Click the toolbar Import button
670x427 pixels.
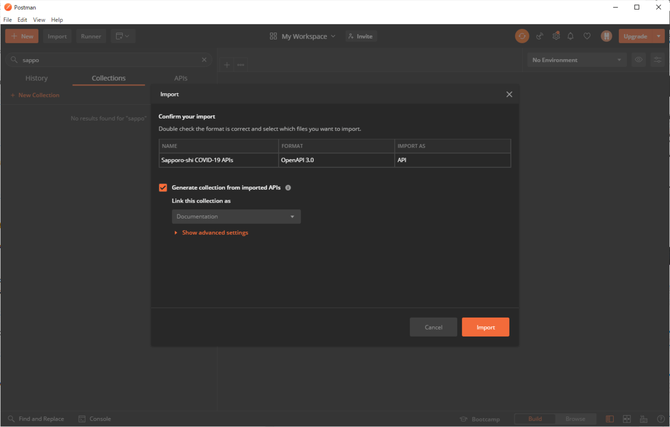pos(57,36)
